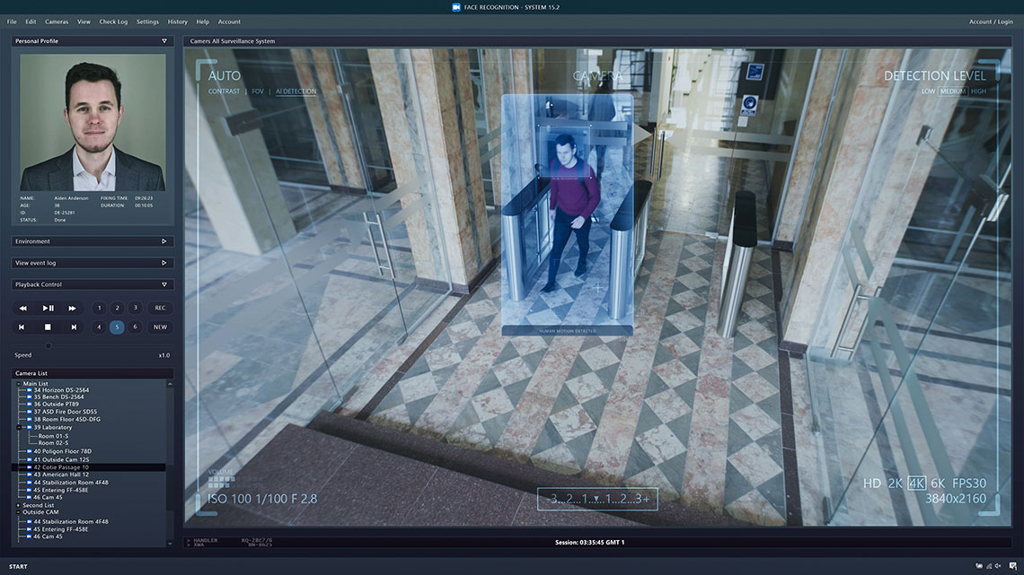Click Aiden Anderson's profile photo

coord(93,122)
